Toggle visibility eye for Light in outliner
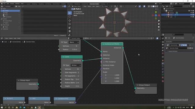The width and height of the screenshot is (195, 109). pyautogui.click(x=191, y=17)
